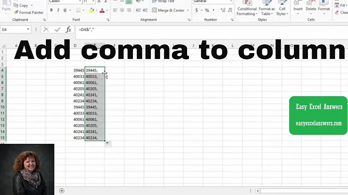Open Cell Styles gallery
This screenshot has width=348, height=195.
[x=282, y=8]
